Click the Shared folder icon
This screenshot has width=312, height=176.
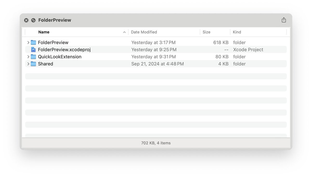point(33,64)
